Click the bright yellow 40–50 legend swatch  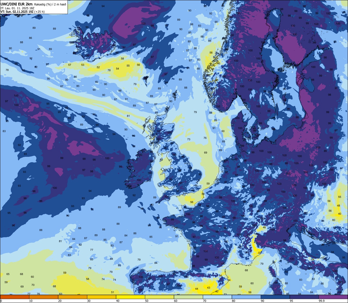pos(130,297)
